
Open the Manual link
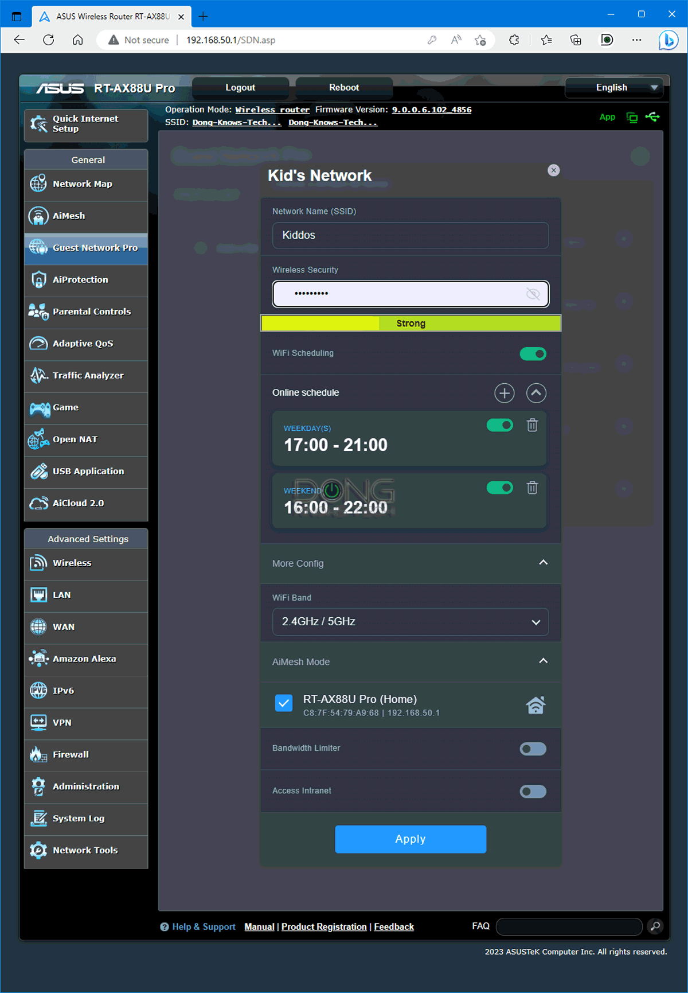pos(259,926)
